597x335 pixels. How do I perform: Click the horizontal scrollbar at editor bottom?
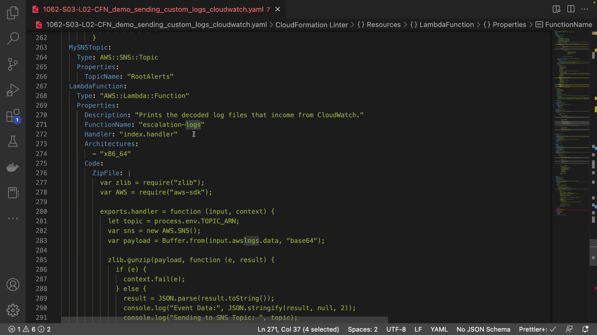[224, 320]
